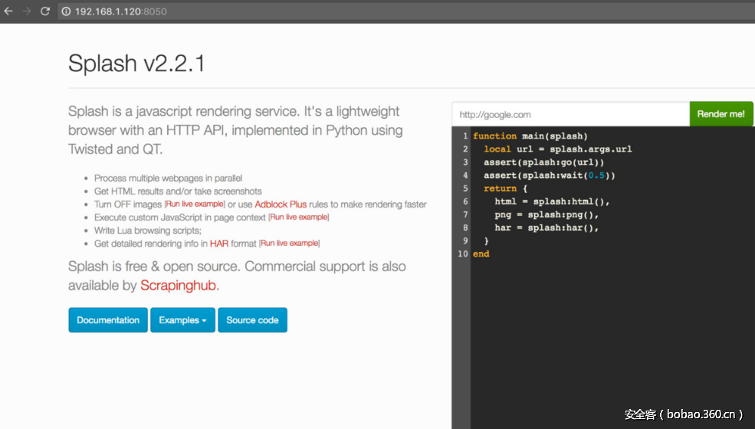755x429 pixels.
Task: Click the browser forward arrow
Action: point(27,11)
